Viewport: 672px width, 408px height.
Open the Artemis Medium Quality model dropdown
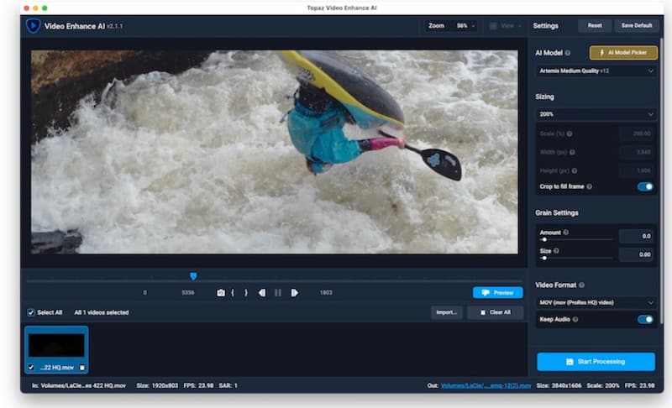point(595,71)
